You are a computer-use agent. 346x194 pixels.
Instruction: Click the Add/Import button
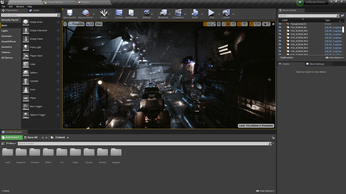pos(12,137)
